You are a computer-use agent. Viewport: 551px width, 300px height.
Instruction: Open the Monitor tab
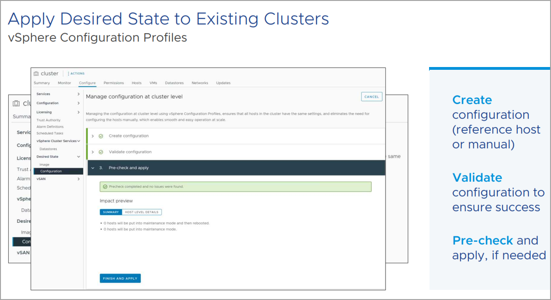point(64,83)
